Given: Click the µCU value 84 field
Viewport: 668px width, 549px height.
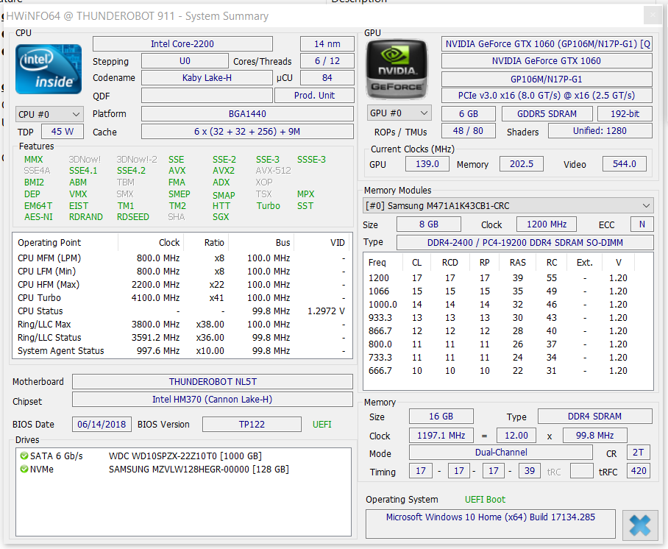Looking at the screenshot, I should point(327,78).
